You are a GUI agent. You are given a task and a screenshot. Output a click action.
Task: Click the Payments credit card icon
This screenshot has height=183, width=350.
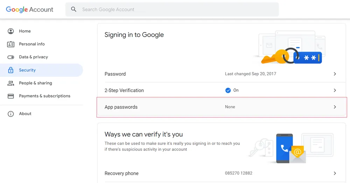tap(11, 96)
